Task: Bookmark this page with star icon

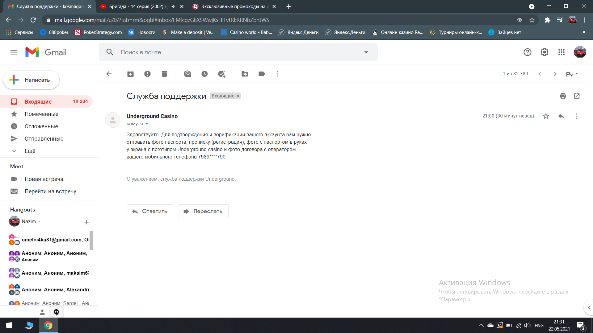Action: (532, 20)
